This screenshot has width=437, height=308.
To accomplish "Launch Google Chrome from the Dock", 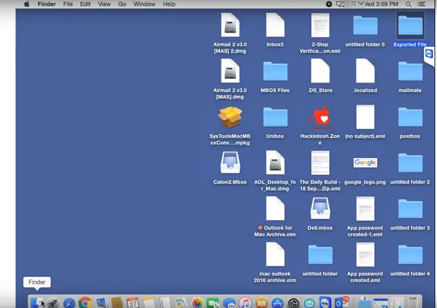I will 85,303.
